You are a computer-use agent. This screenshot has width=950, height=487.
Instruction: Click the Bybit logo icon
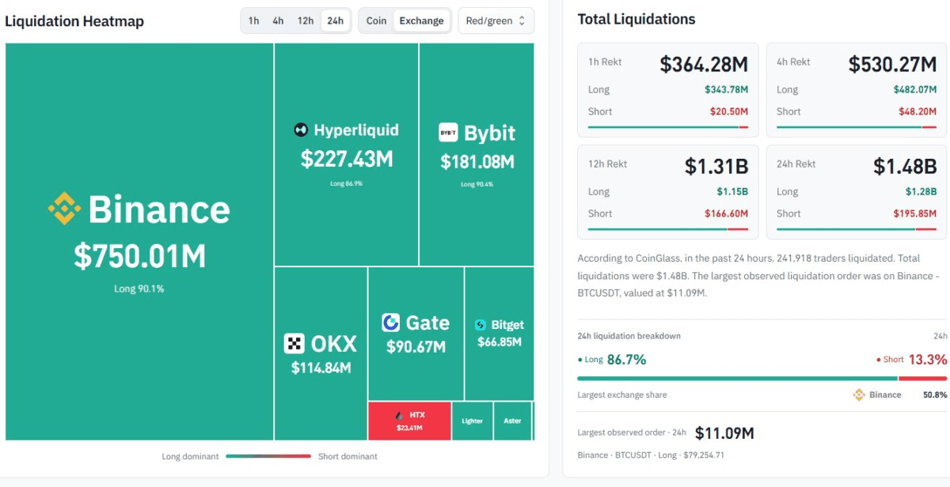tap(448, 133)
